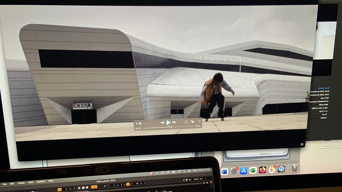
Task: Unmute the QuickTime volume speaker icon
Action: (x=137, y=123)
